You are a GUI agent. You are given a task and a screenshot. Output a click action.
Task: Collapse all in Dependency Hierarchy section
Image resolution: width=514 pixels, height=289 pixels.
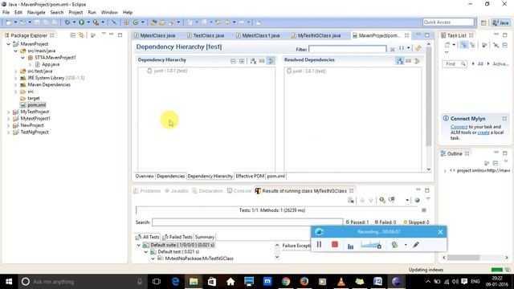pyautogui.click(x=233, y=61)
